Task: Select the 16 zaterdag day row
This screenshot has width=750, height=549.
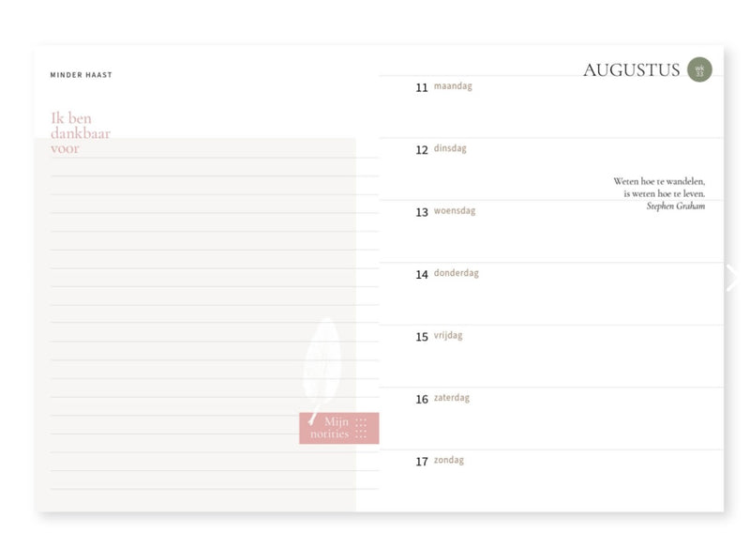Action: 551,418
